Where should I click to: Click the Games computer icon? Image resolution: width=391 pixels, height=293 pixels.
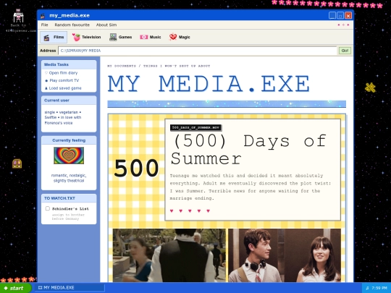click(113, 37)
